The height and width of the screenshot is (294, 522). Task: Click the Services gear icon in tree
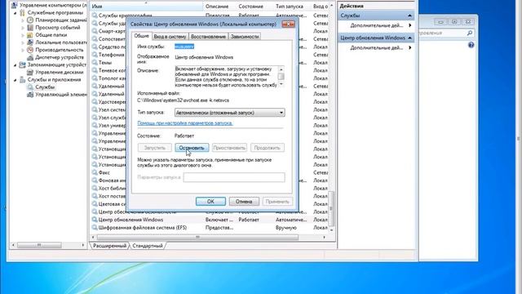tap(30, 87)
